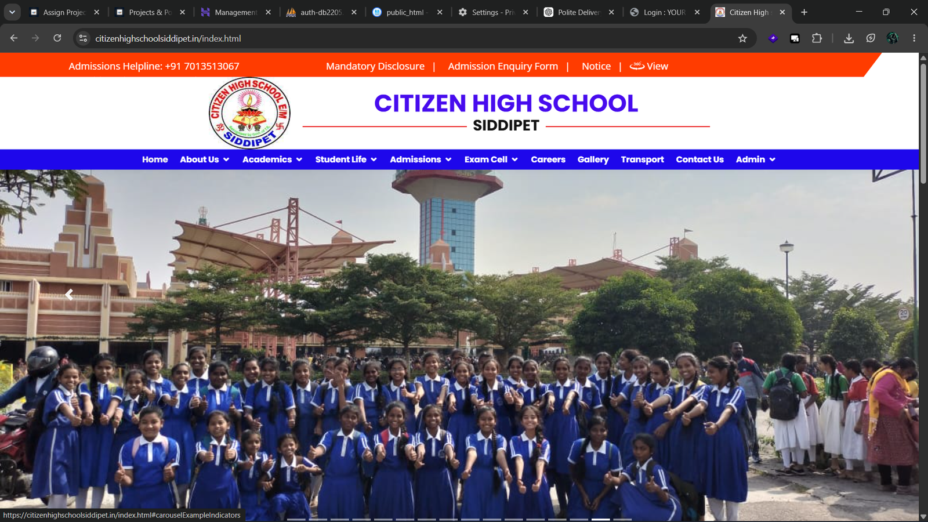Open browser Downloads icon
Screen dimensions: 928x522
point(849,38)
